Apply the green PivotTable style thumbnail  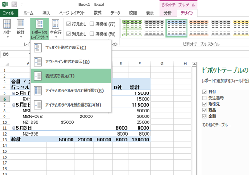pos(132,28)
